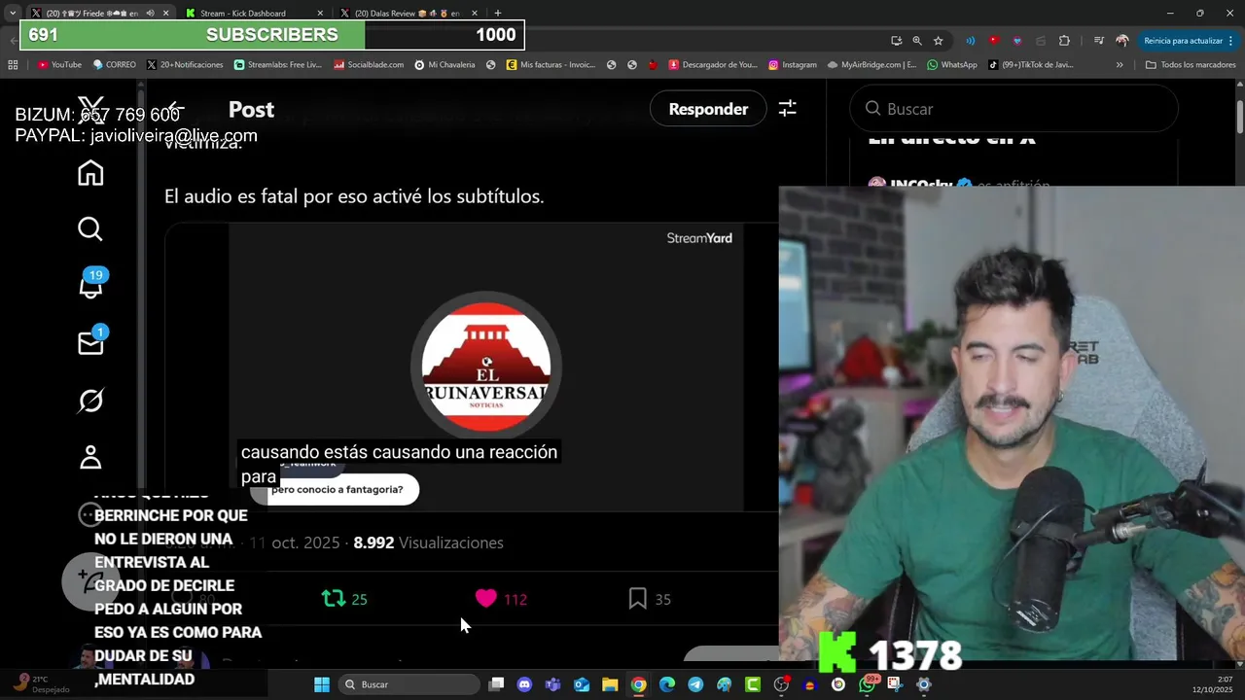This screenshot has width=1245, height=700.
Task: Open the Instagram bookmark
Action: tap(792, 65)
